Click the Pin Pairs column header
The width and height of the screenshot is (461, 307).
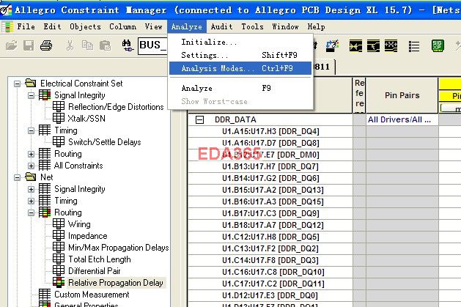click(x=402, y=95)
